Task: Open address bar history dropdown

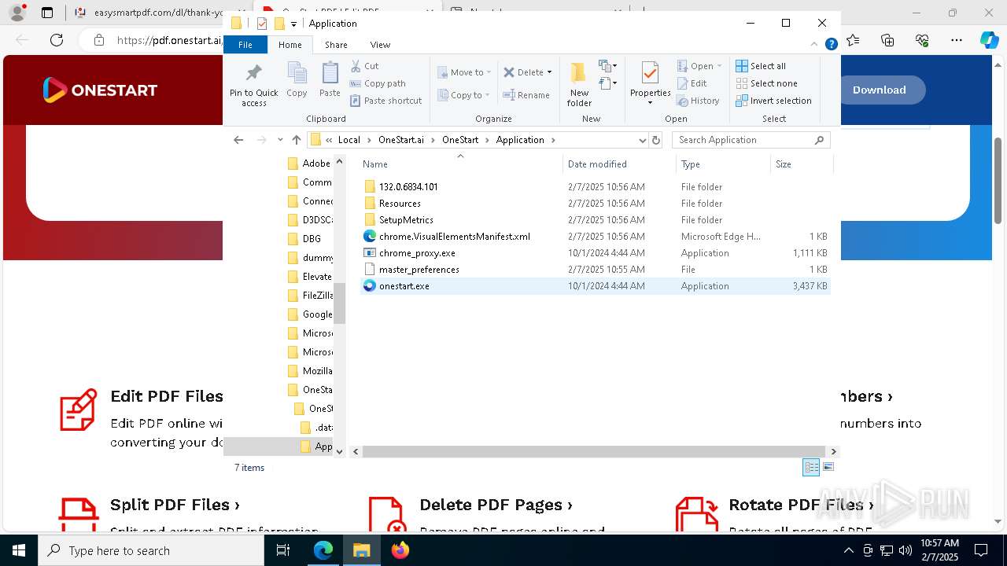Action: [x=642, y=140]
